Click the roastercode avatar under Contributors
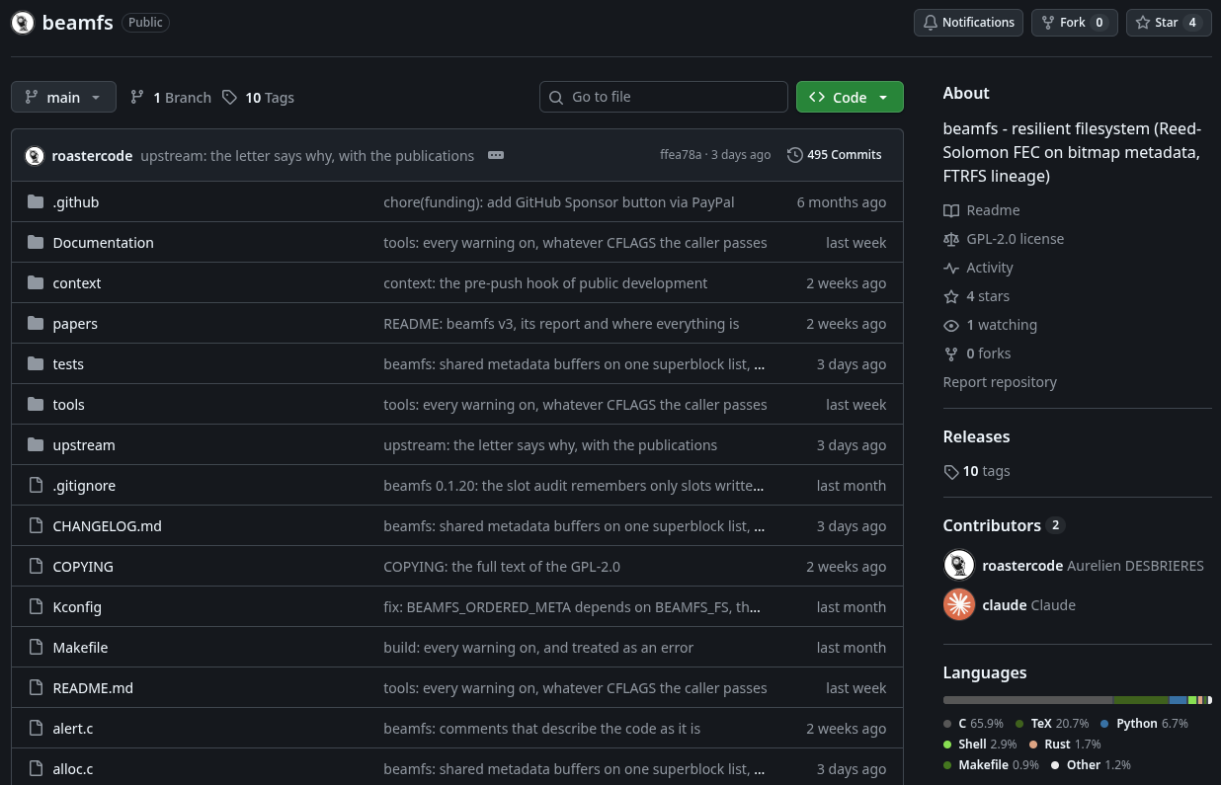Image resolution: width=1221 pixels, height=785 pixels. click(959, 566)
